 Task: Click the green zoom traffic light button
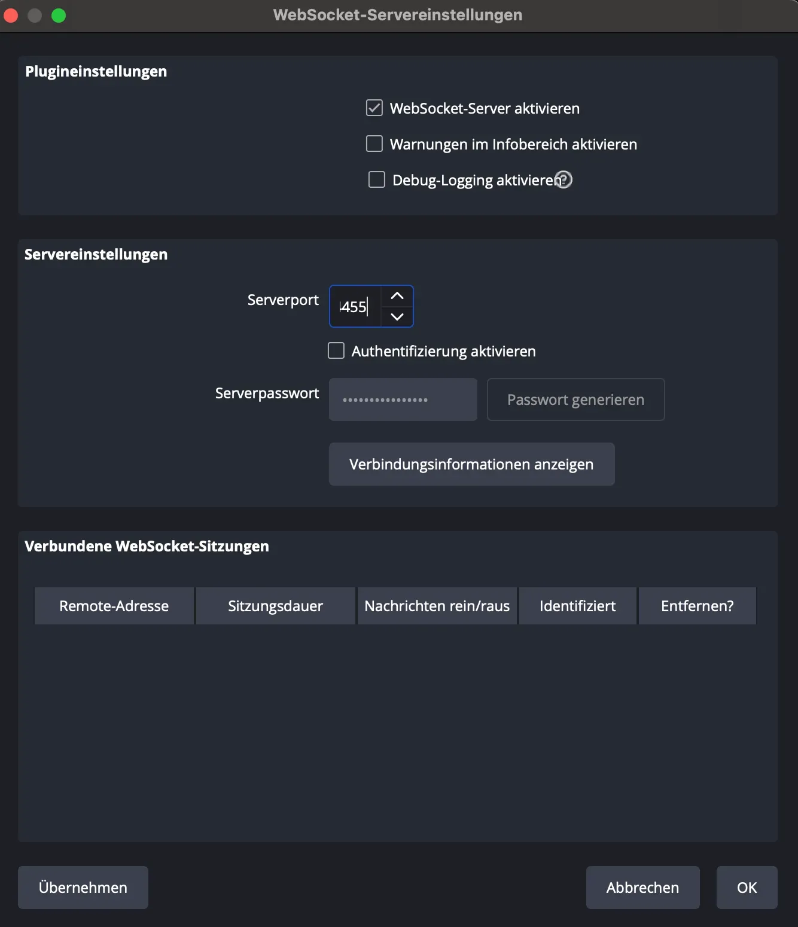point(59,16)
